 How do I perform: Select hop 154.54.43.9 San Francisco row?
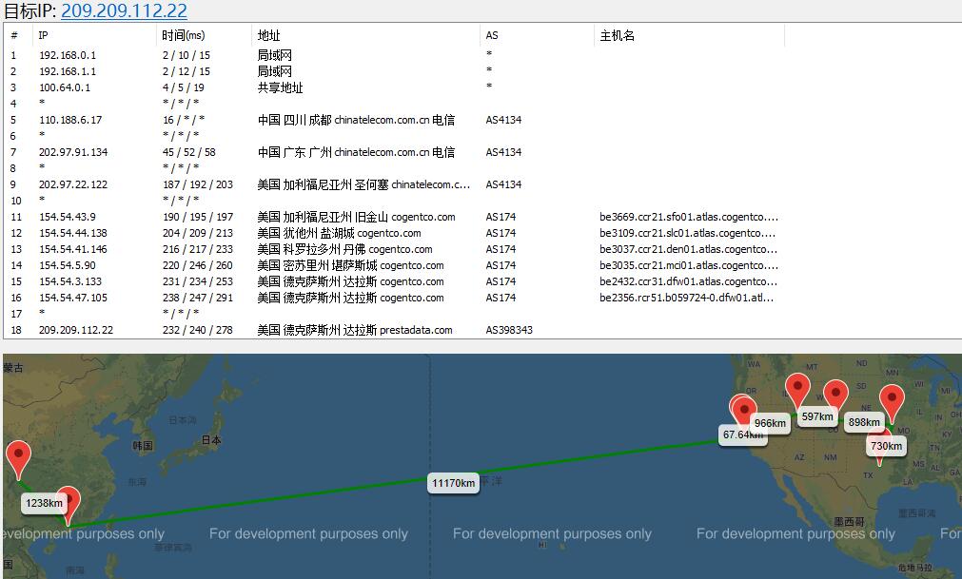pyautogui.click(x=395, y=217)
